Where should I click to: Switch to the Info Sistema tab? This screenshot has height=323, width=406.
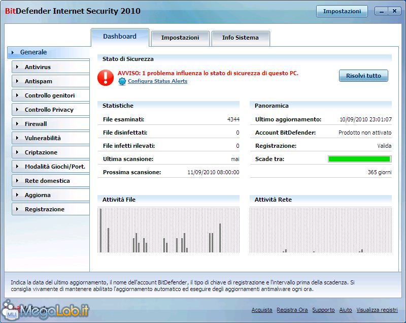pyautogui.click(x=241, y=38)
